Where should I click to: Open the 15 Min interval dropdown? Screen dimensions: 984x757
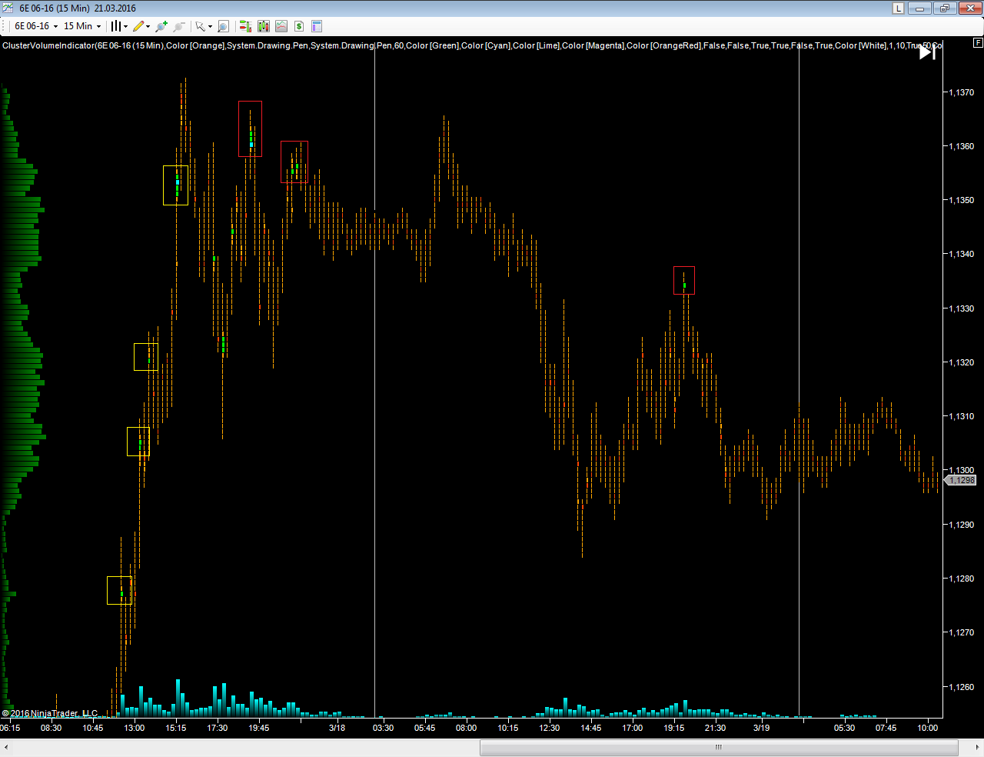click(x=82, y=26)
